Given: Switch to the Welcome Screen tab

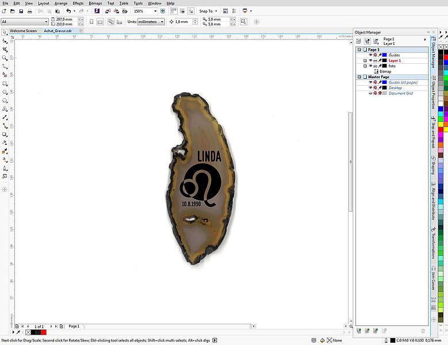Looking at the screenshot, I should (x=24, y=31).
